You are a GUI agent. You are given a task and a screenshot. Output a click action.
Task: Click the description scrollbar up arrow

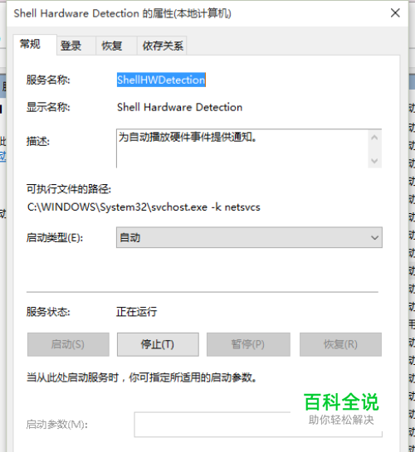click(374, 138)
